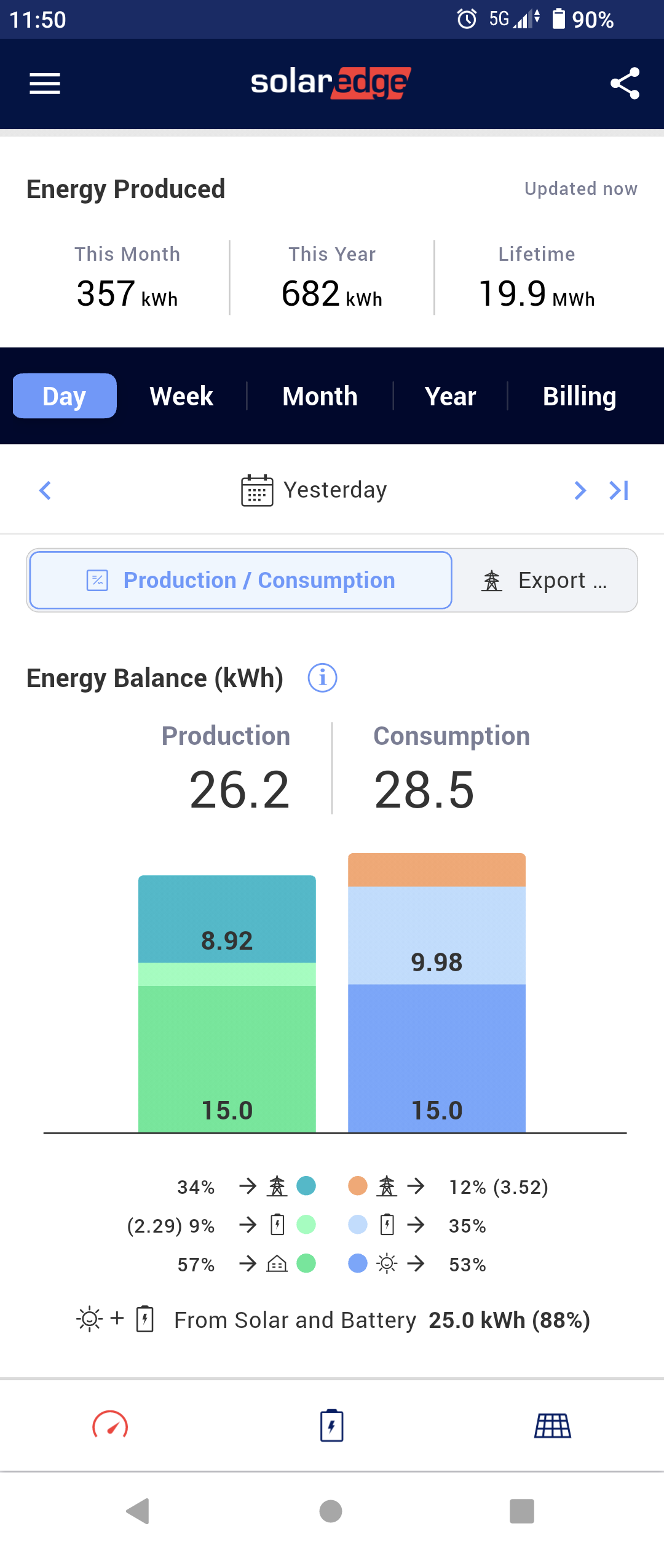Open the hamburger navigation menu
664x1550 pixels.
45,84
